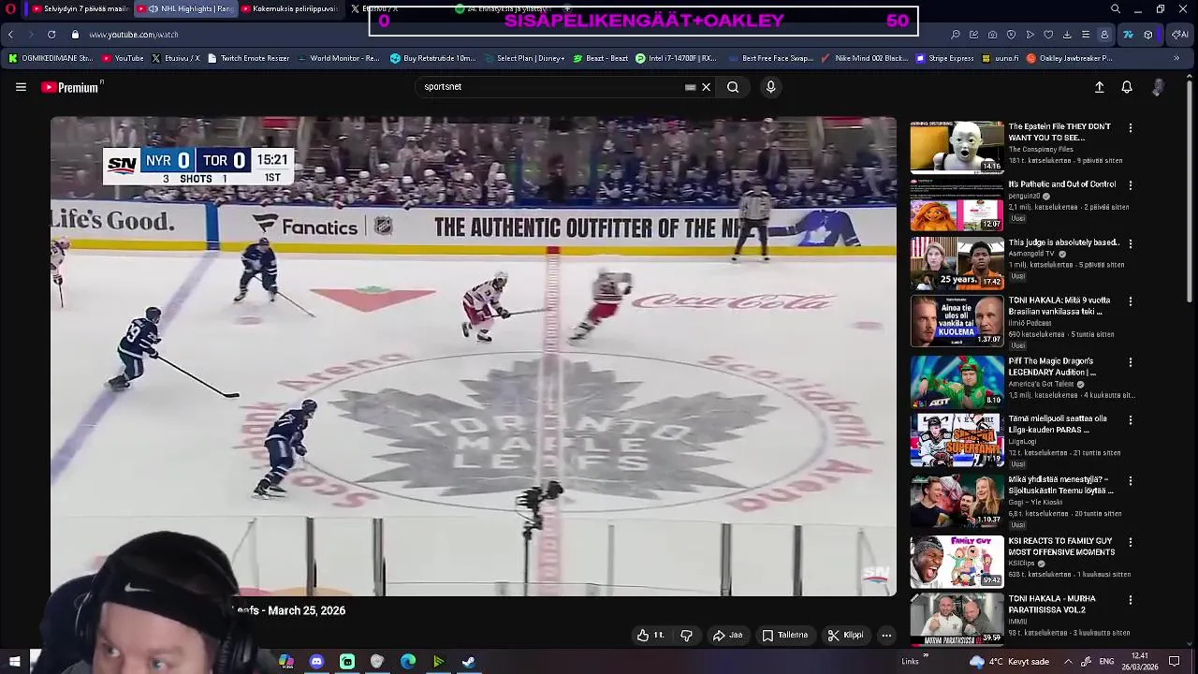Viewport: 1198px width, 674px height.
Task: Open the taskbar clock showing 12.41
Action: coord(1139,661)
